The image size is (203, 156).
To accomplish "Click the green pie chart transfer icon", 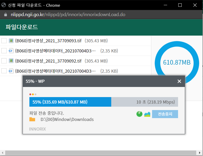I will 139,114.
